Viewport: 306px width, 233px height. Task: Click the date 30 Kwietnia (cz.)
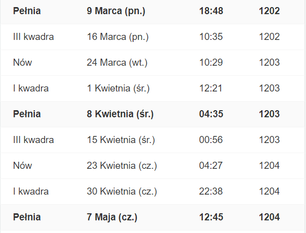(122, 192)
